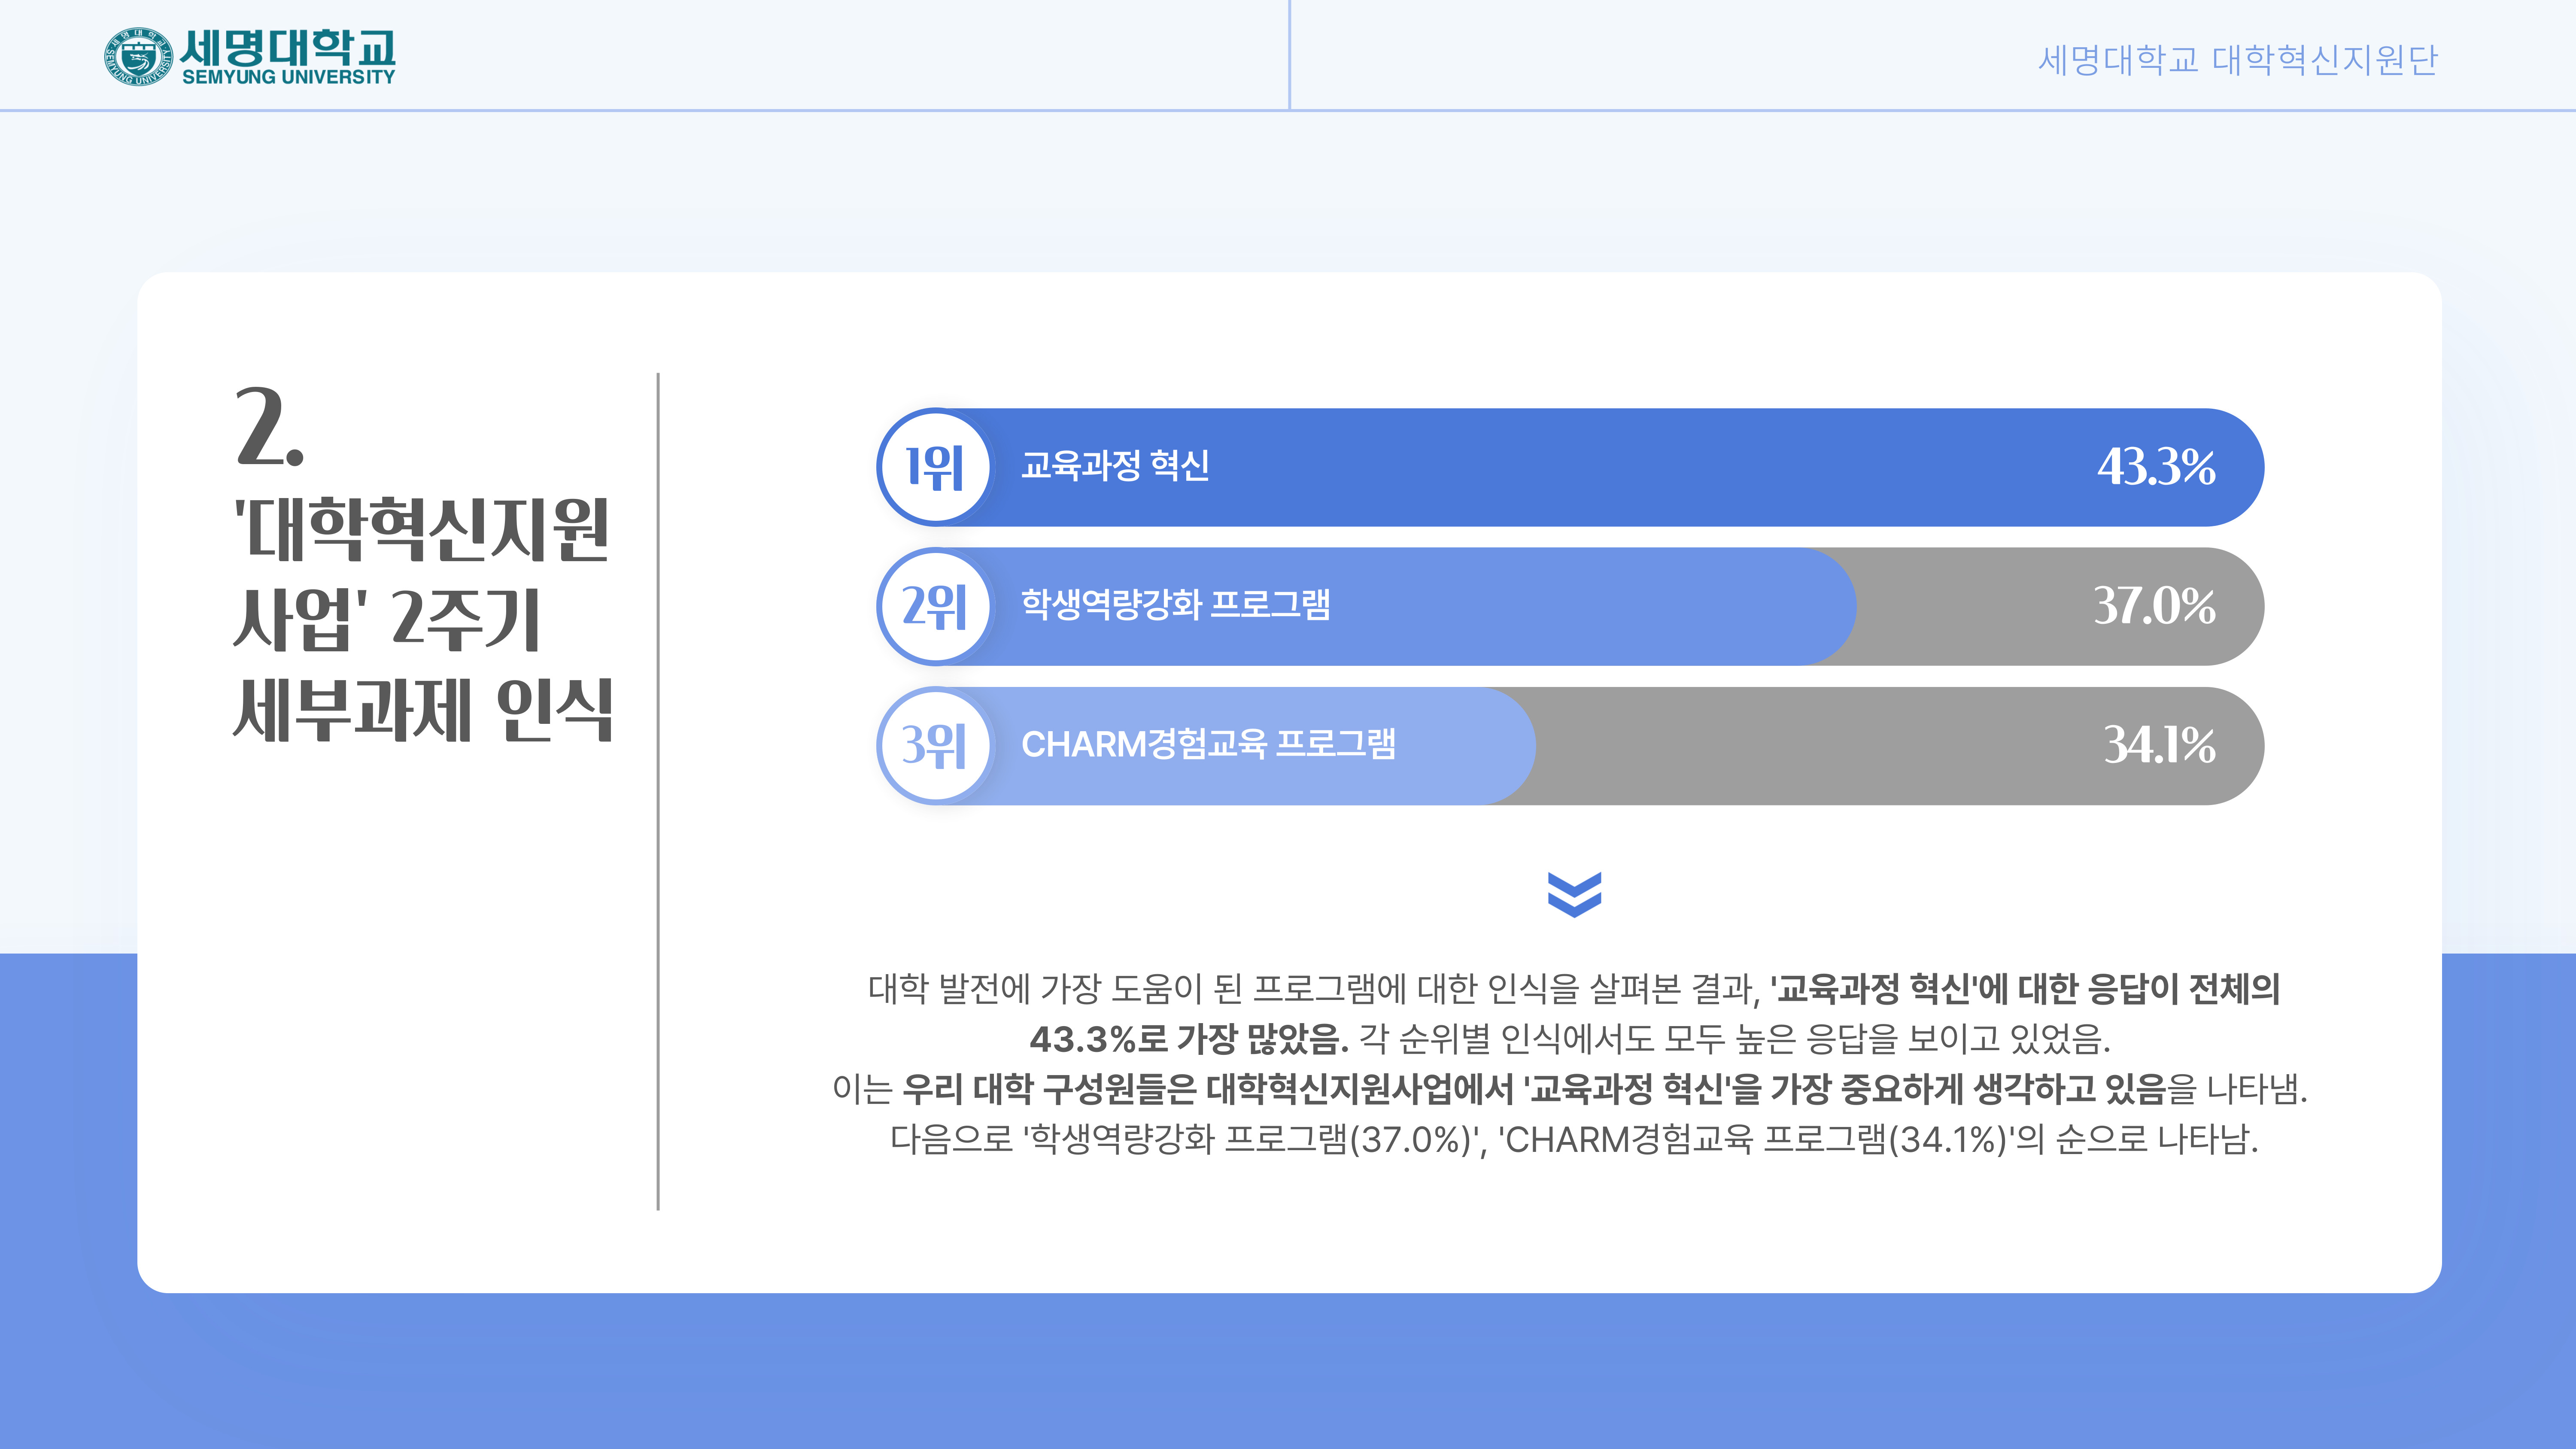
Task: Click the 1위 rank badge circle
Action: click(936, 467)
